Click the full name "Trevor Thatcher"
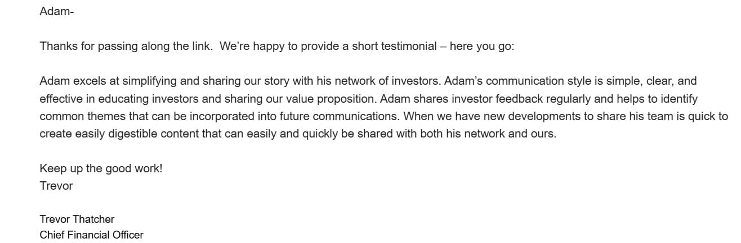Screen dimensions: 741x243 point(77,219)
